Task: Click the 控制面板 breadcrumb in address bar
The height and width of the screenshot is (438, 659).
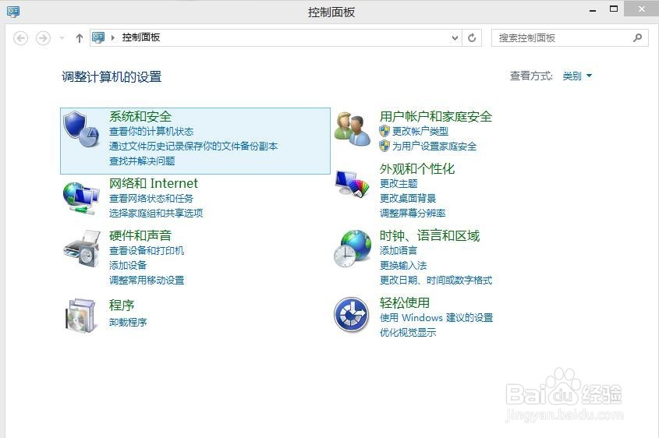Action: (x=141, y=37)
